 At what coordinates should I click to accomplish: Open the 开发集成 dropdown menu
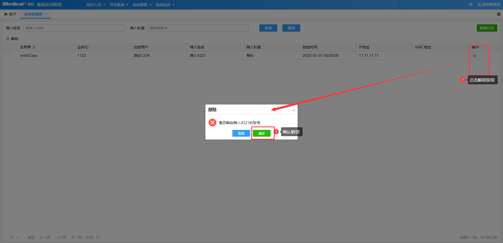(x=119, y=5)
